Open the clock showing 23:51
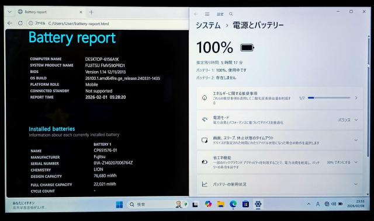The width and height of the screenshot is (374, 221). (356, 204)
